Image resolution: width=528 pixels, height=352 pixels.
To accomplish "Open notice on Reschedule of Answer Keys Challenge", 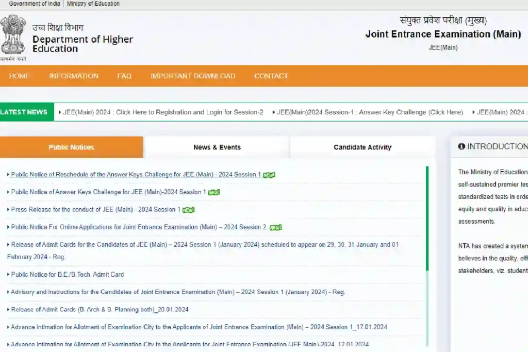I will point(136,174).
